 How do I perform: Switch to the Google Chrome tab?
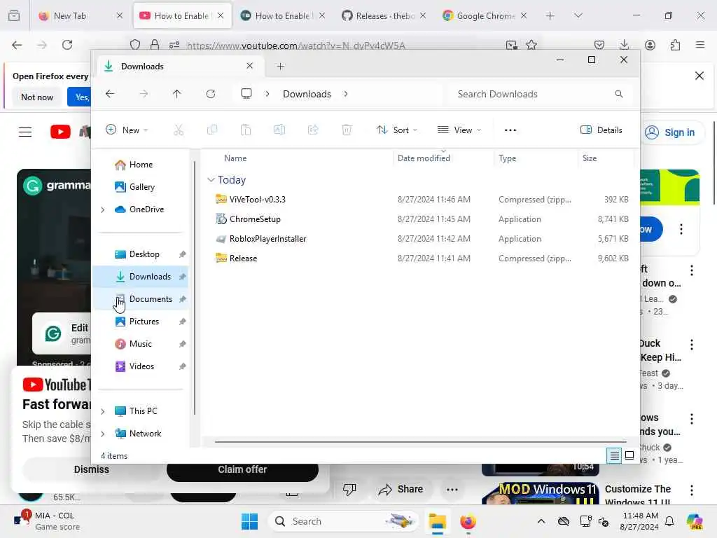485,15
